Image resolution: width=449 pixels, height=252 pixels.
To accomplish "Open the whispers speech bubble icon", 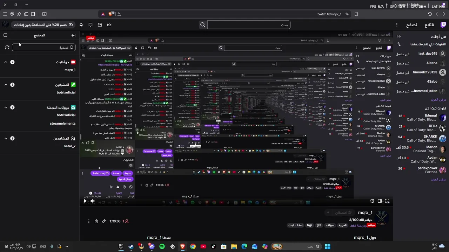I will click(91, 24).
